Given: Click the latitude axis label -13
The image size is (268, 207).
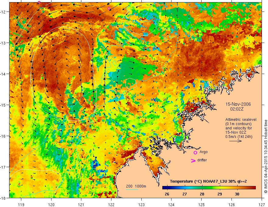Looking at the screenshot, I should click(x=3, y=43).
